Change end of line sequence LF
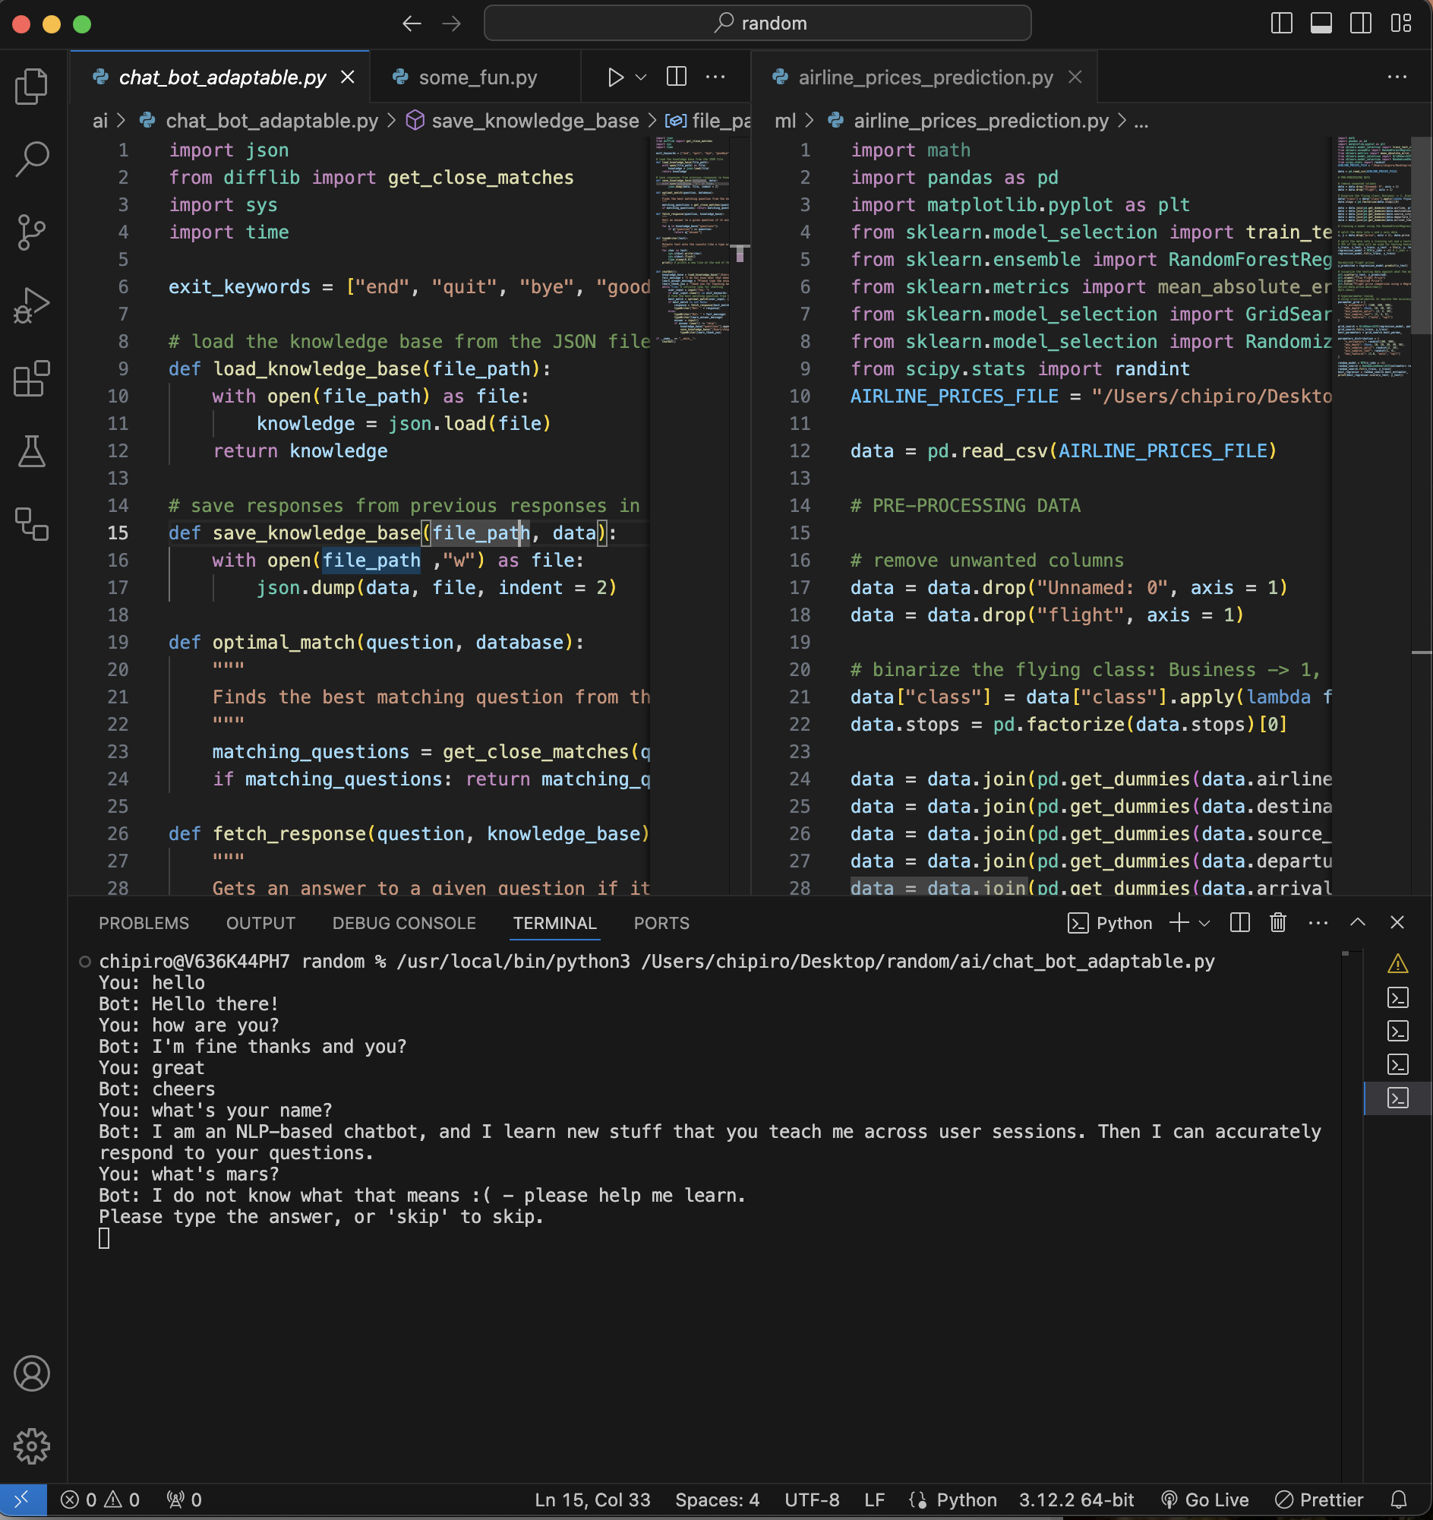Viewport: 1433px width, 1520px height. point(874,1499)
